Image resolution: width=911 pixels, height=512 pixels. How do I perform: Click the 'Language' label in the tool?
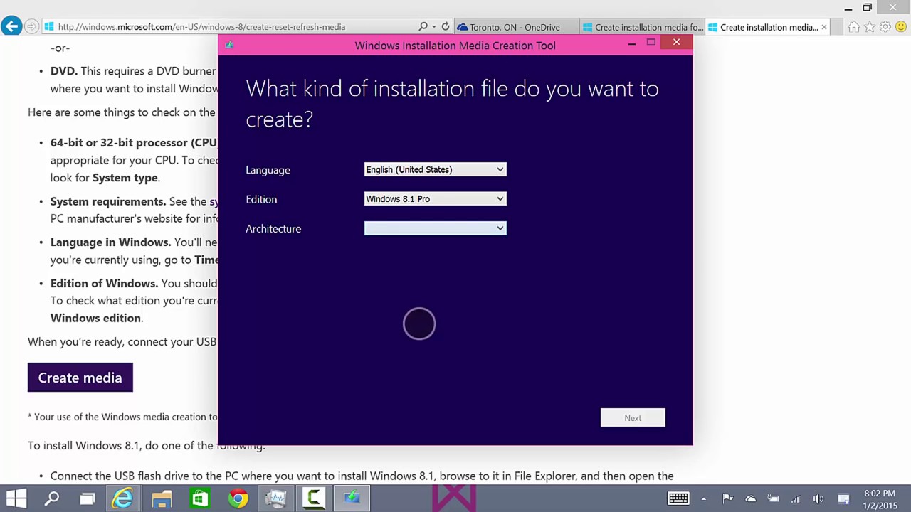click(x=268, y=170)
